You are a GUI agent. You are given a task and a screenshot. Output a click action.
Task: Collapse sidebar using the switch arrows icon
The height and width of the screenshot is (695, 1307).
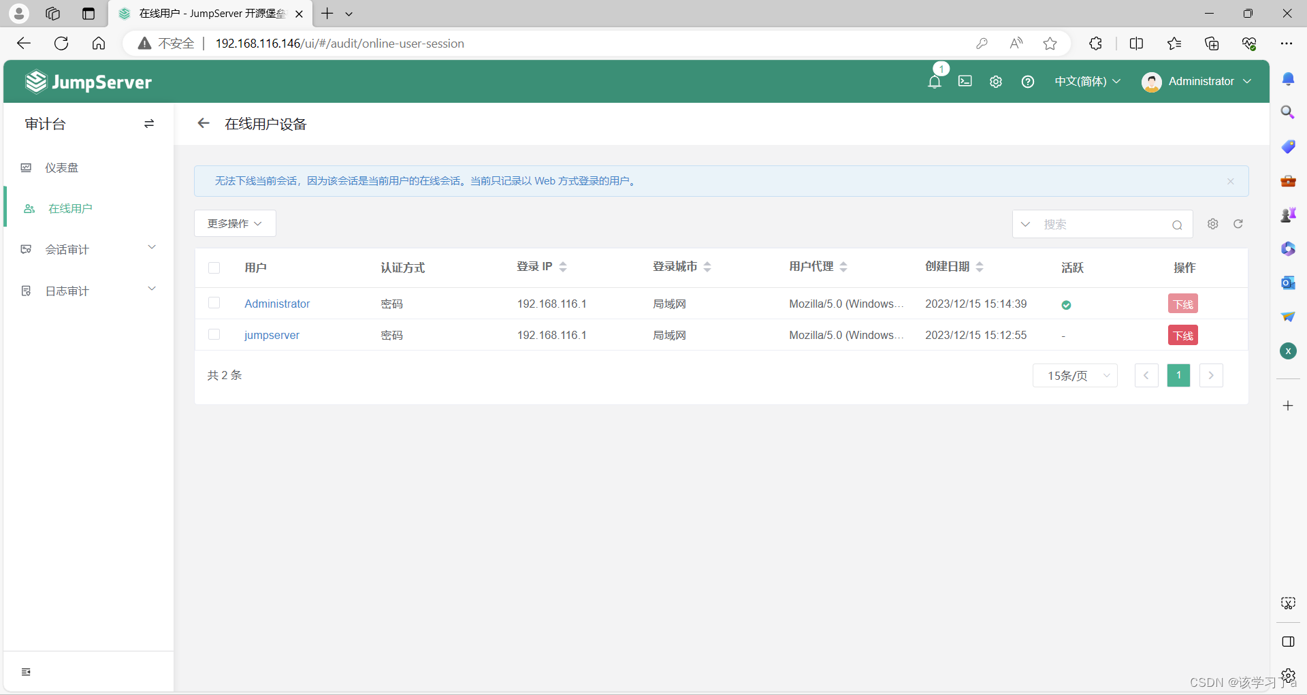click(149, 124)
